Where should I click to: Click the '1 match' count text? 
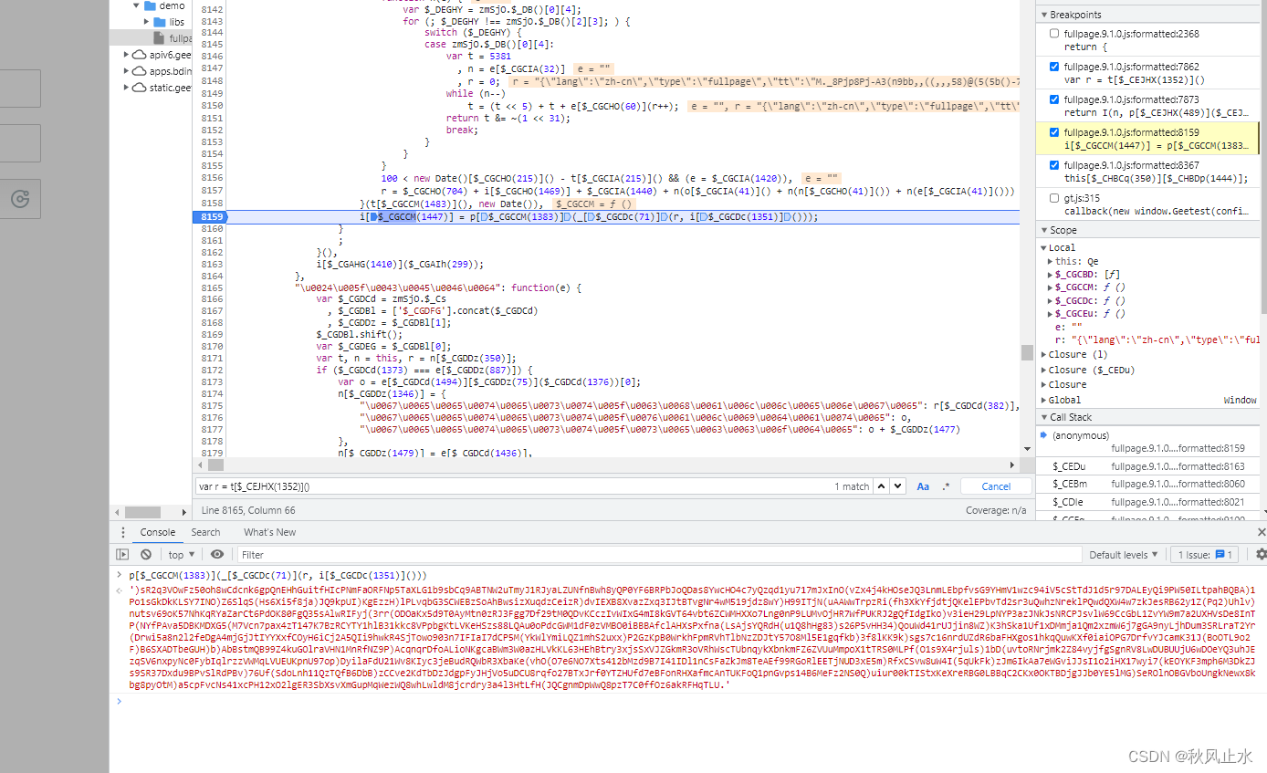click(x=852, y=486)
